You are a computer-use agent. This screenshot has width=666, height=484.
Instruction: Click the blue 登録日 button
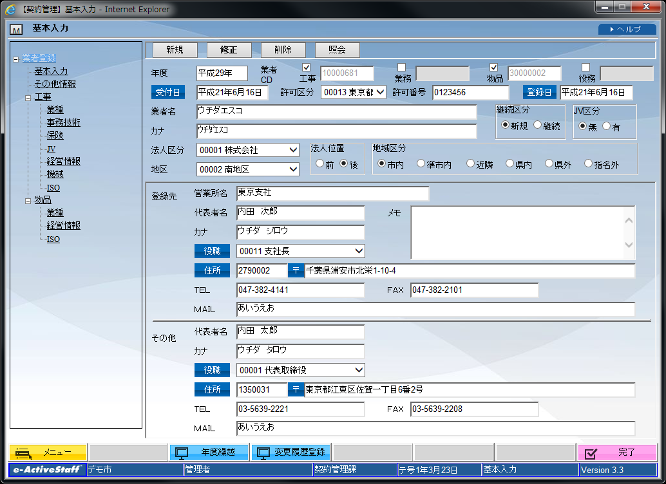pos(539,92)
